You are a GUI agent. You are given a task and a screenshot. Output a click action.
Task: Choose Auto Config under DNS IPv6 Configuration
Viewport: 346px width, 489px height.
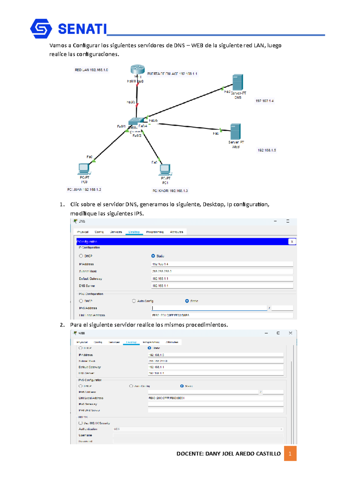pos(134,301)
